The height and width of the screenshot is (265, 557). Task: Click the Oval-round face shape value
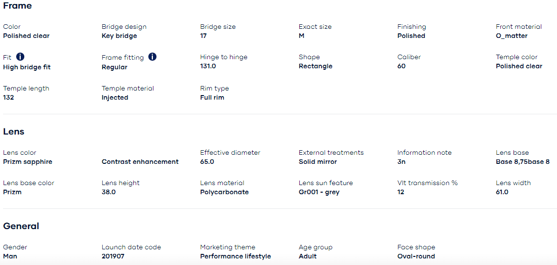pyautogui.click(x=416, y=256)
